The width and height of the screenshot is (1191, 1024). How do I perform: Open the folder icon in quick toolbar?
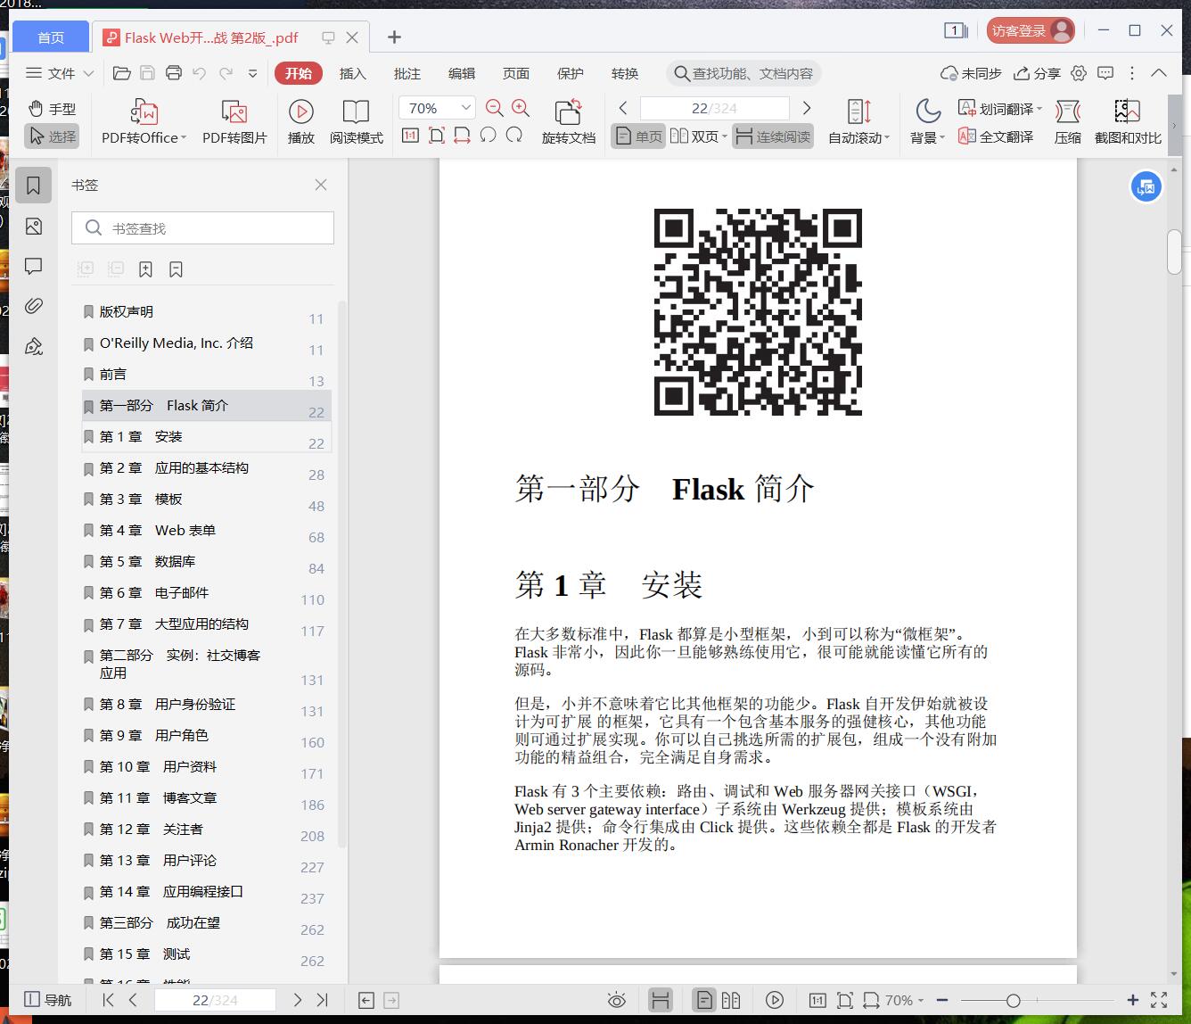[x=122, y=73]
